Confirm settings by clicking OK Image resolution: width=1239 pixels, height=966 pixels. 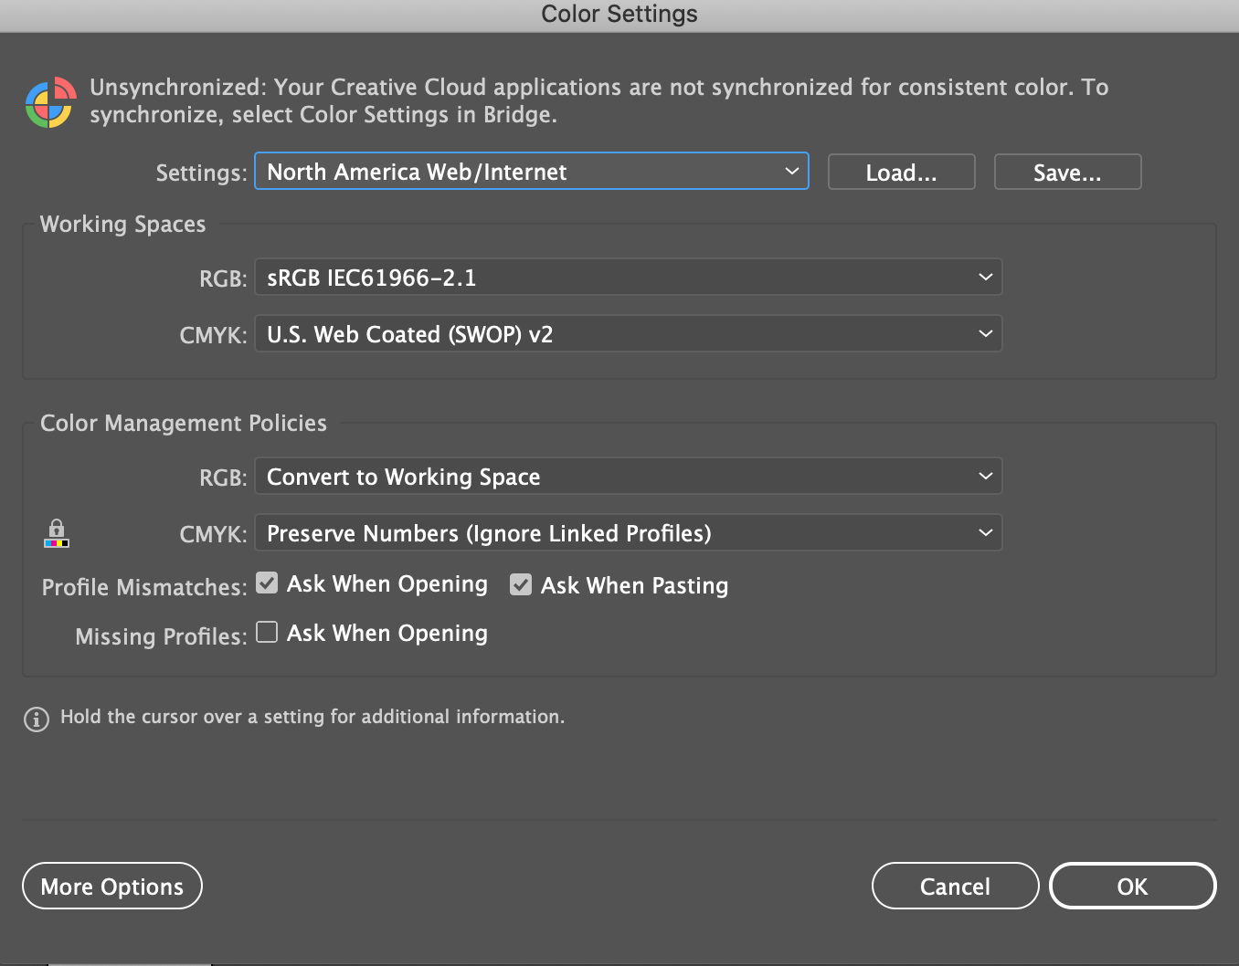[1132, 886]
